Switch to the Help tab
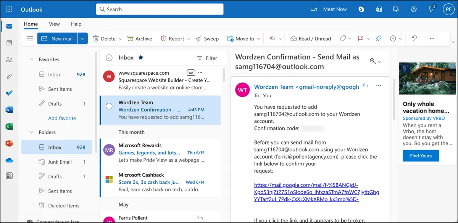The height and width of the screenshot is (223, 458). point(76,24)
